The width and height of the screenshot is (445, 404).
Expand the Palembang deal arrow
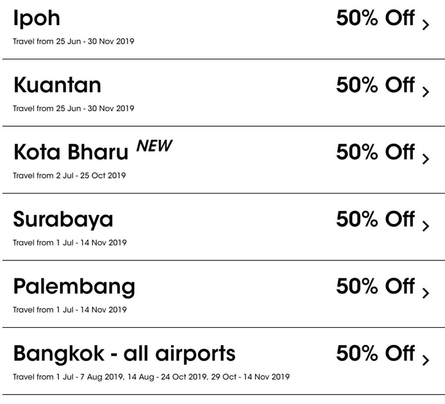click(425, 293)
